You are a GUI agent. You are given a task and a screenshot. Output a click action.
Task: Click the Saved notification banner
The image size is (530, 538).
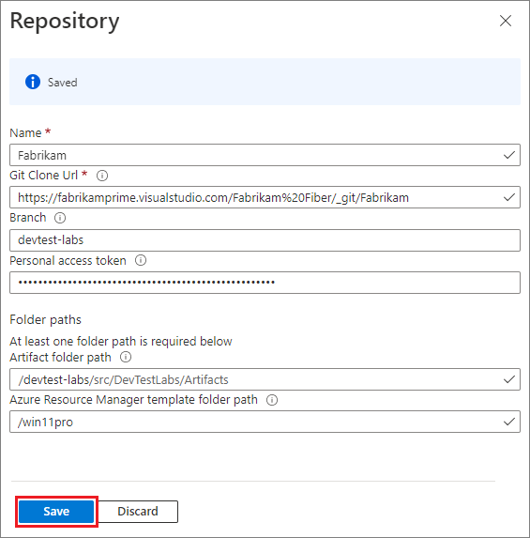(265, 82)
